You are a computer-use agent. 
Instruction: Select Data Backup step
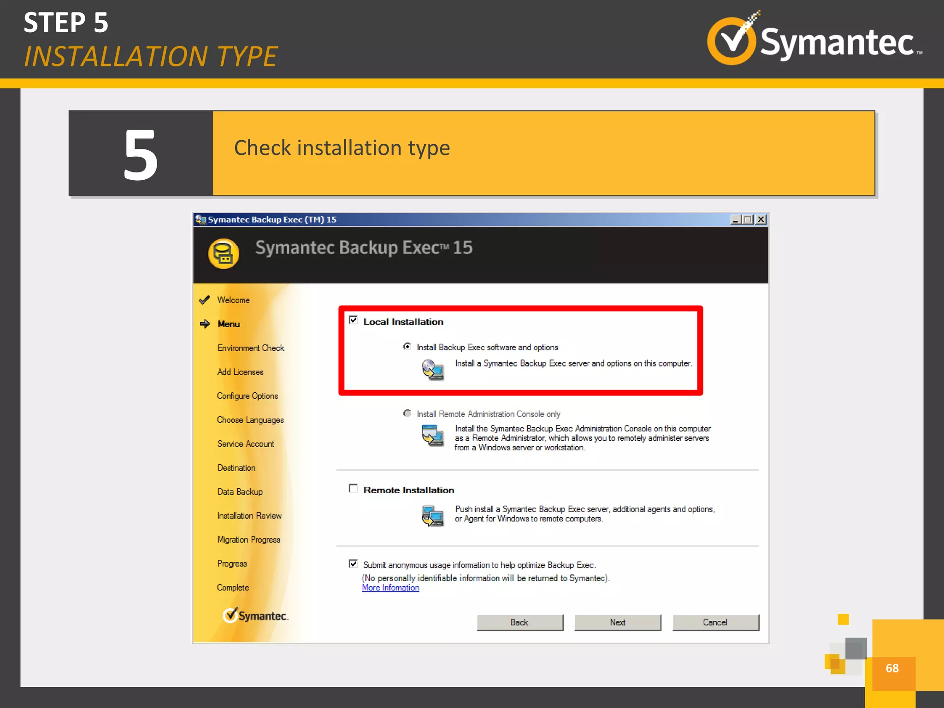click(240, 492)
